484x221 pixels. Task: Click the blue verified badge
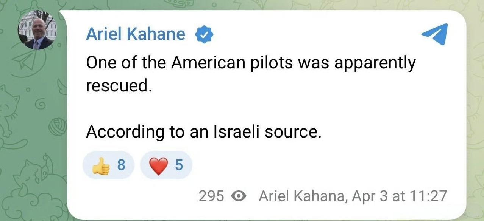pyautogui.click(x=204, y=35)
